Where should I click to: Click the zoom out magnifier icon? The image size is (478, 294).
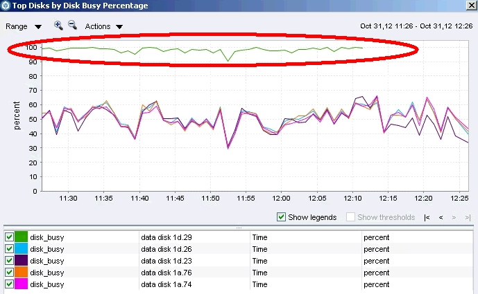pos(73,25)
